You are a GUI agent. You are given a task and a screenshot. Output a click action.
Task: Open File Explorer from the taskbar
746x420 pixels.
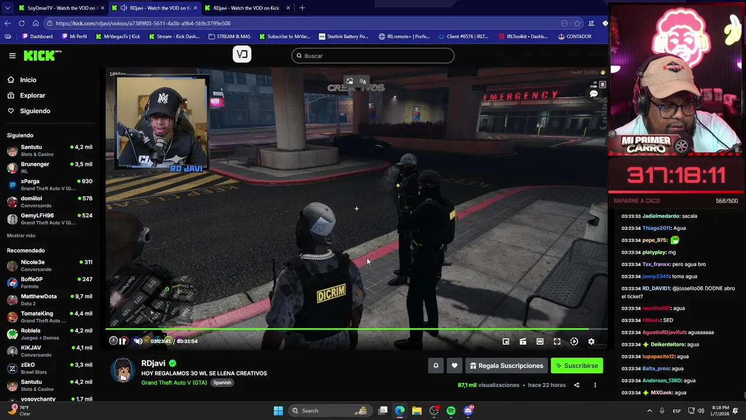[417, 411]
